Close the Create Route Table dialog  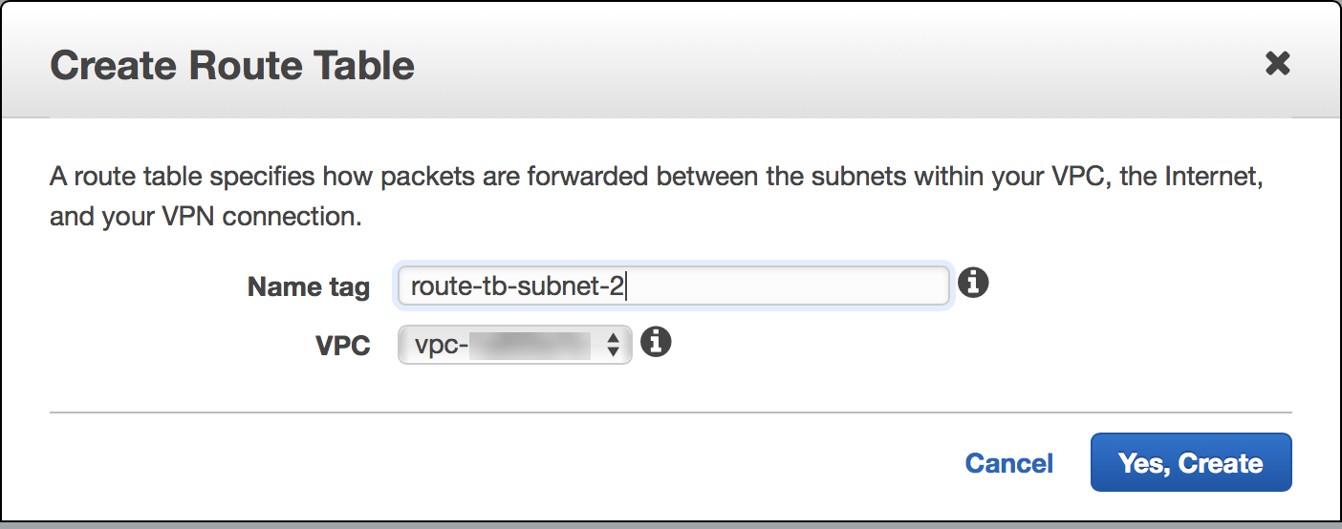pos(1277,64)
